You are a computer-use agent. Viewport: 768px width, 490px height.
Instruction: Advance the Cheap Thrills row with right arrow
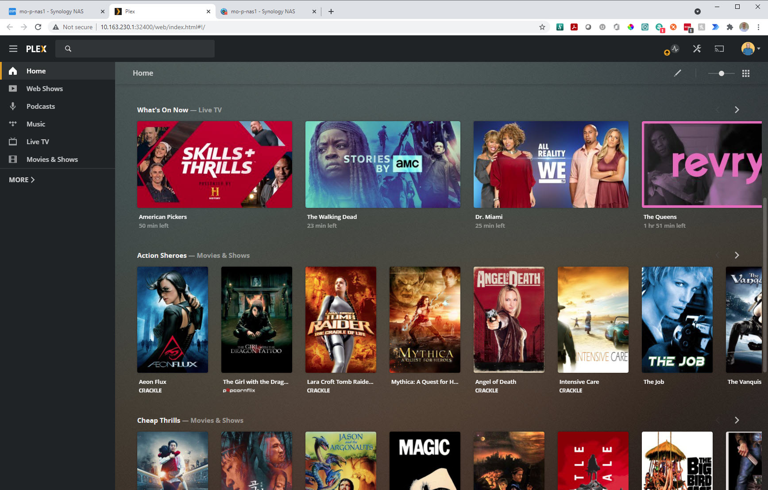coord(737,420)
